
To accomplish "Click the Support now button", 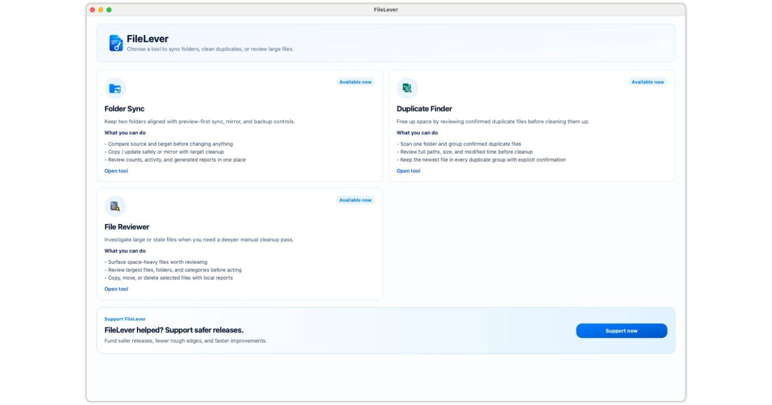I will coord(621,331).
